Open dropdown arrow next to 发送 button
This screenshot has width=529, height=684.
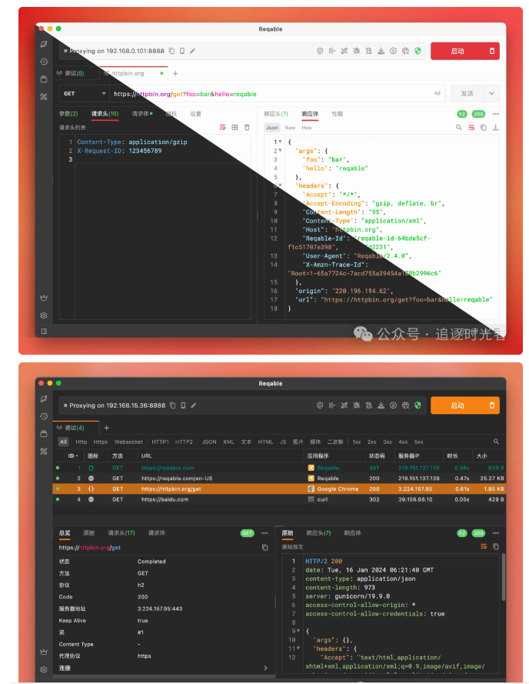coord(491,93)
